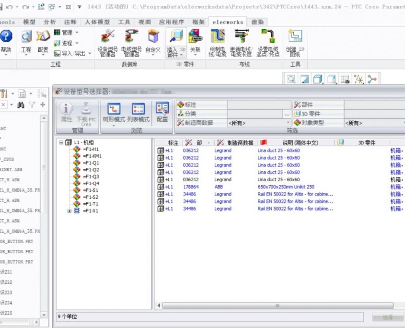The height and width of the screenshot is (328, 405).
Task: Select the 插入3D部件 tool
Action: click(x=176, y=43)
